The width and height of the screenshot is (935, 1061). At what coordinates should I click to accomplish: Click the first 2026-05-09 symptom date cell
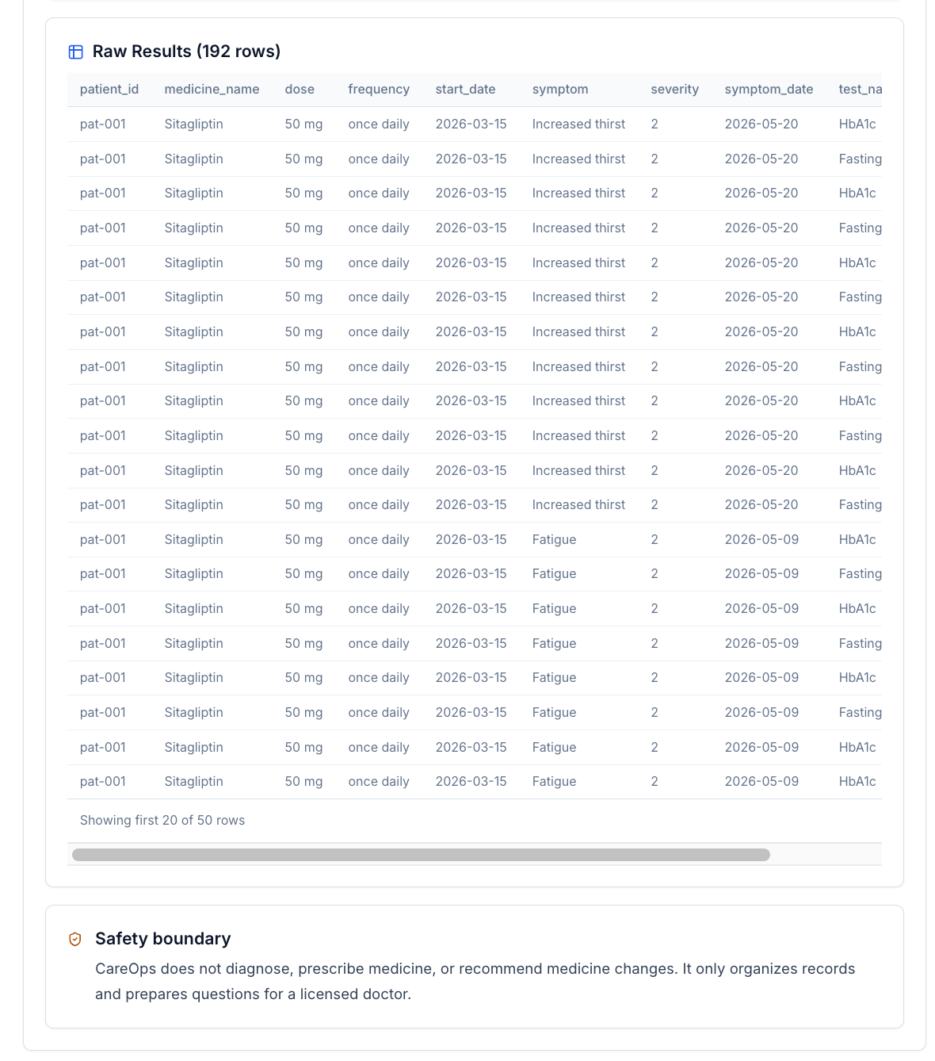click(761, 540)
